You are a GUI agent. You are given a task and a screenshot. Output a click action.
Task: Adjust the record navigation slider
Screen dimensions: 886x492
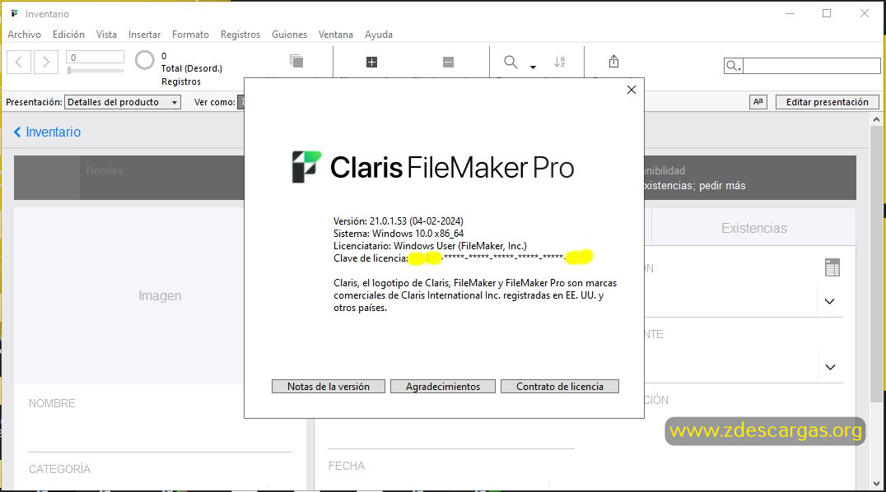pos(95,71)
